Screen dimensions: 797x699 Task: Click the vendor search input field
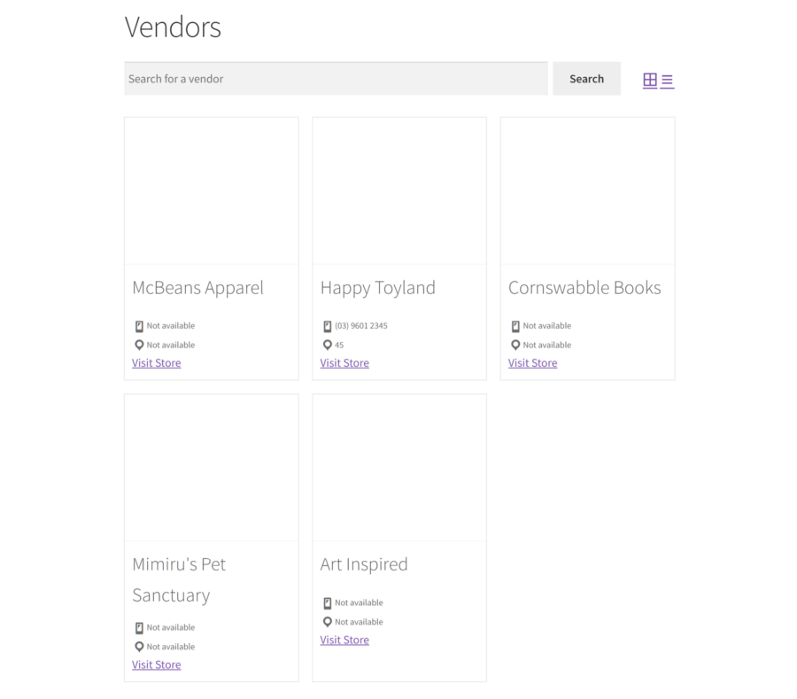click(336, 78)
